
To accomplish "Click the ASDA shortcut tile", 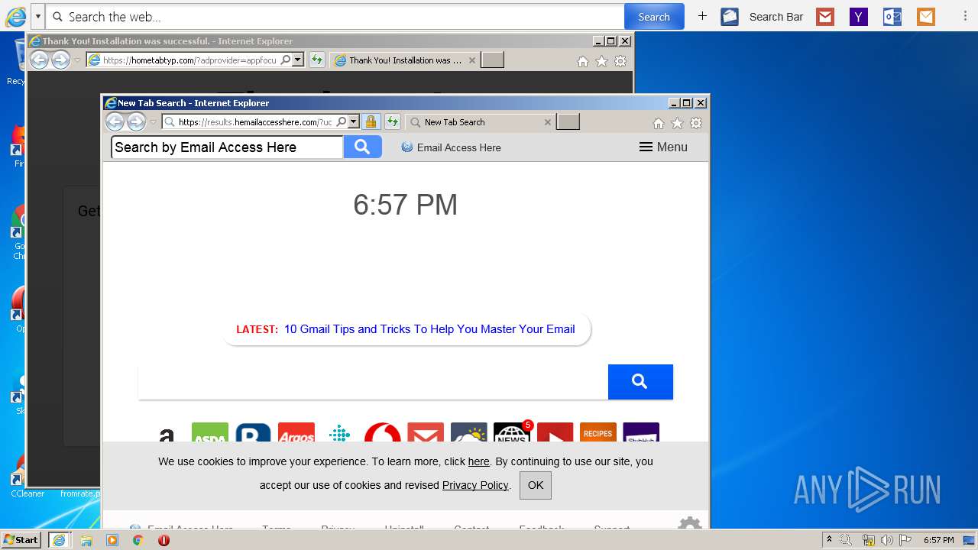I will click(x=210, y=432).
